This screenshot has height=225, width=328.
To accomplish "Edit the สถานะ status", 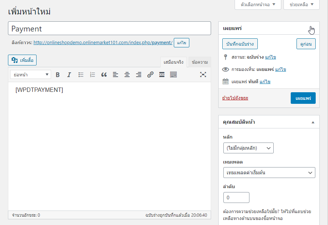I will tap(270, 57).
